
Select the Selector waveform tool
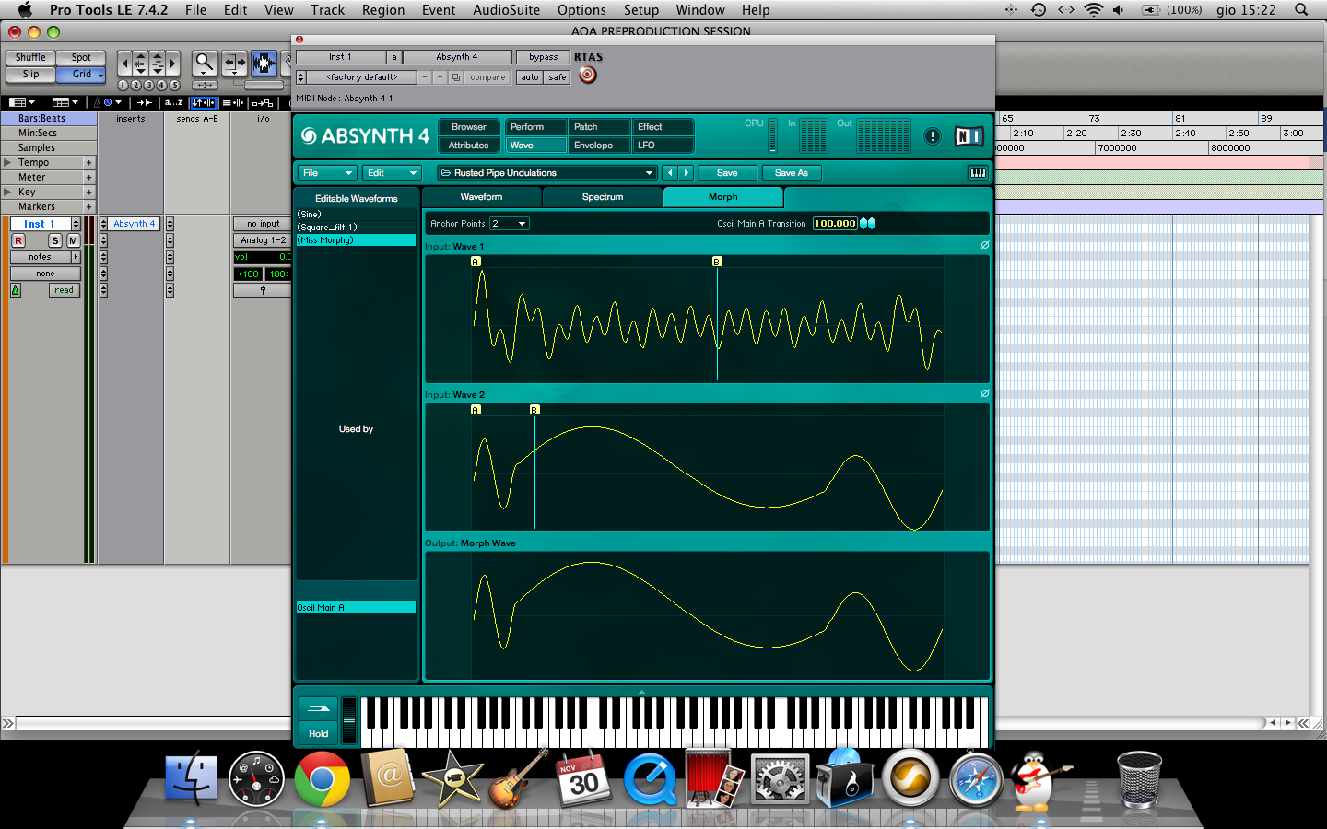(264, 63)
